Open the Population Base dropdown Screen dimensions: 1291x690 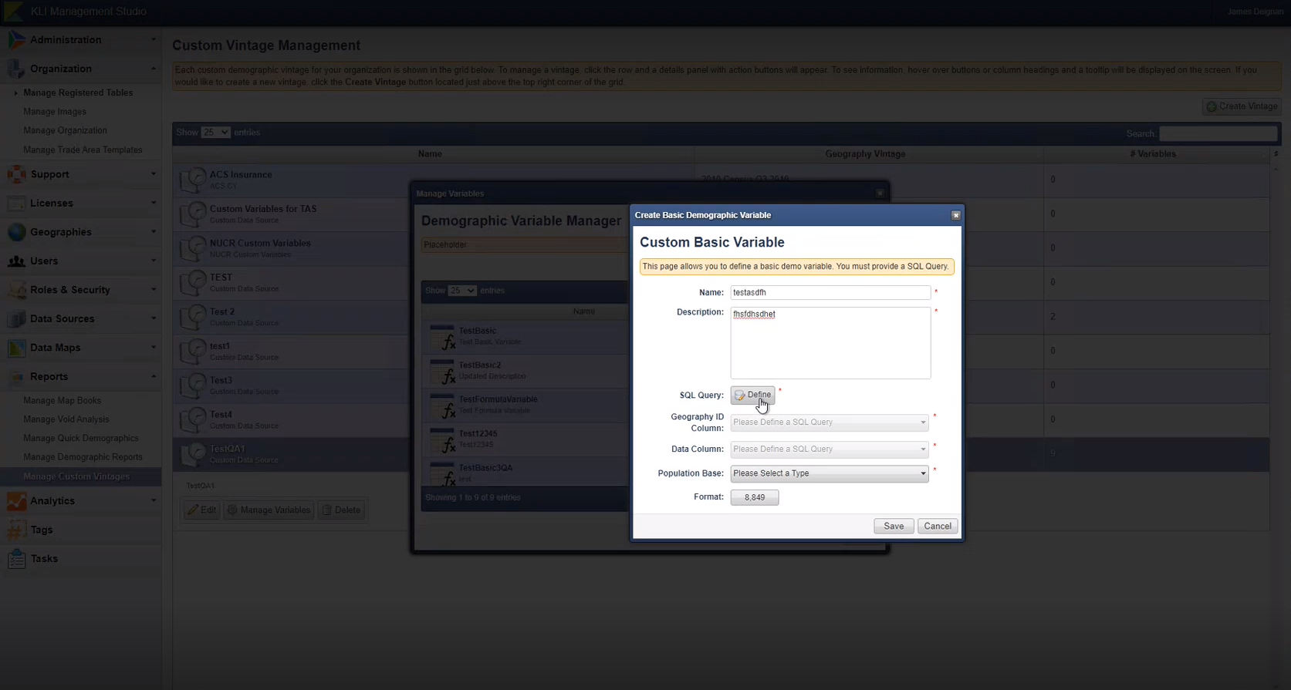829,473
